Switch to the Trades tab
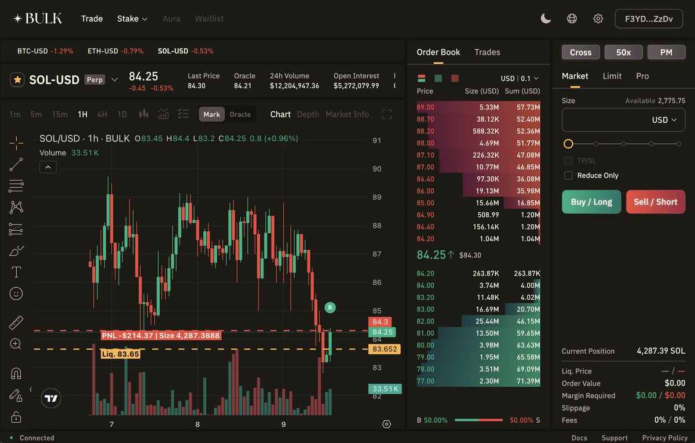 click(487, 52)
